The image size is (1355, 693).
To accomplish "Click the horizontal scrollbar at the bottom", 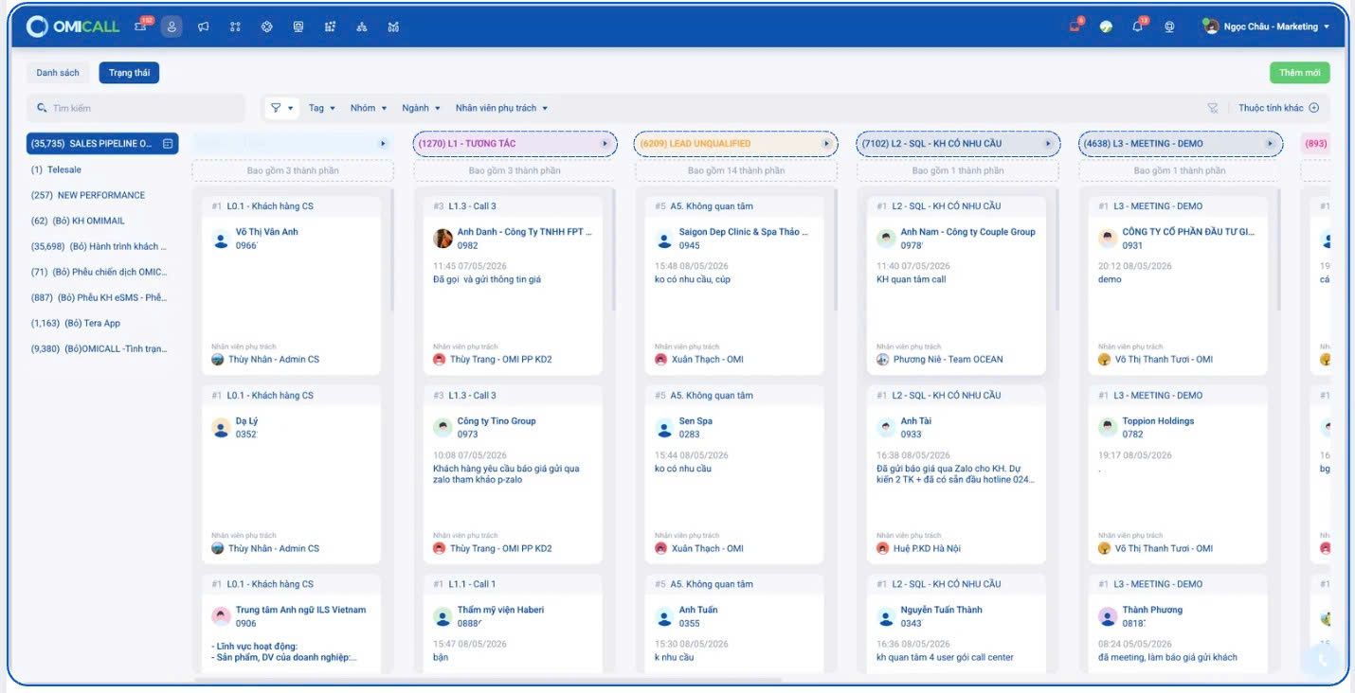I will pos(488,680).
